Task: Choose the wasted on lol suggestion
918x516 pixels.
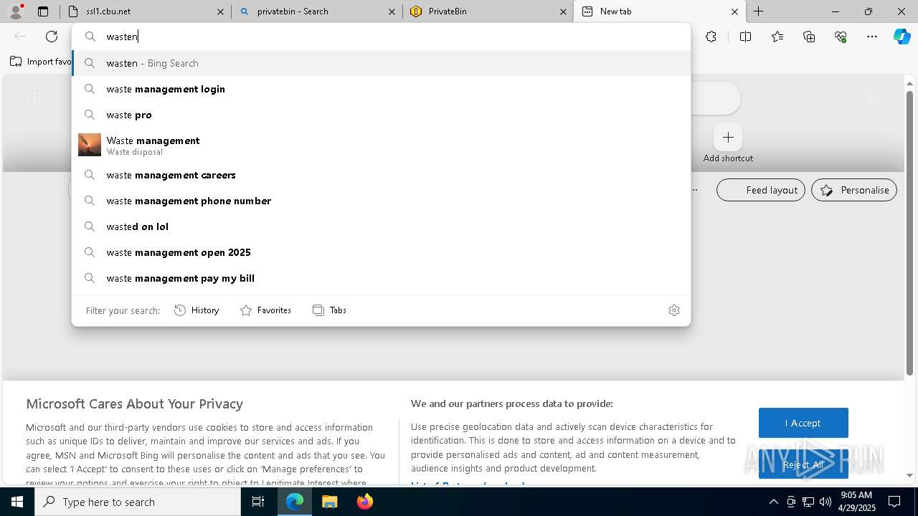Action: pos(381,226)
